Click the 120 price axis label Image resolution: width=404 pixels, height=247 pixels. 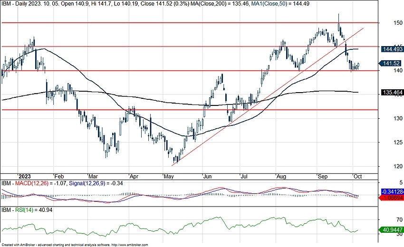(398, 166)
